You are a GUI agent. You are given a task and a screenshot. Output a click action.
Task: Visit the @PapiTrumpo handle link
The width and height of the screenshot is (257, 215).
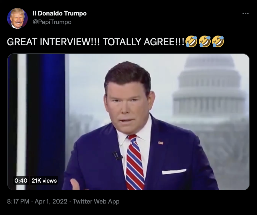(x=52, y=22)
